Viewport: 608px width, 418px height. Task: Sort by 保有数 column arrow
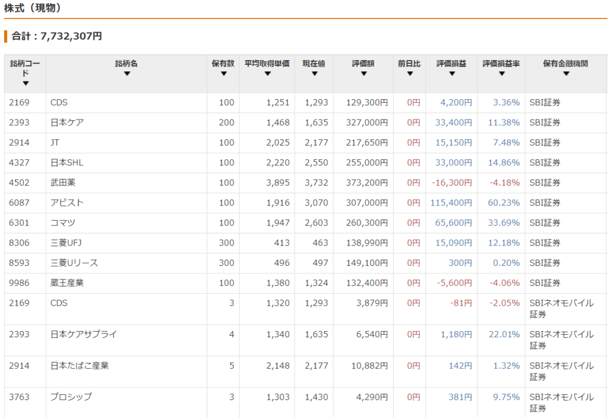(x=223, y=73)
